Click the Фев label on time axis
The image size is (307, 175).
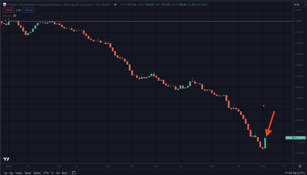click(59, 166)
